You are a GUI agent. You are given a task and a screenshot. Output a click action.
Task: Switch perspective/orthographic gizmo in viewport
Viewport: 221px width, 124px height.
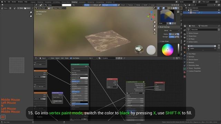pos(155,33)
